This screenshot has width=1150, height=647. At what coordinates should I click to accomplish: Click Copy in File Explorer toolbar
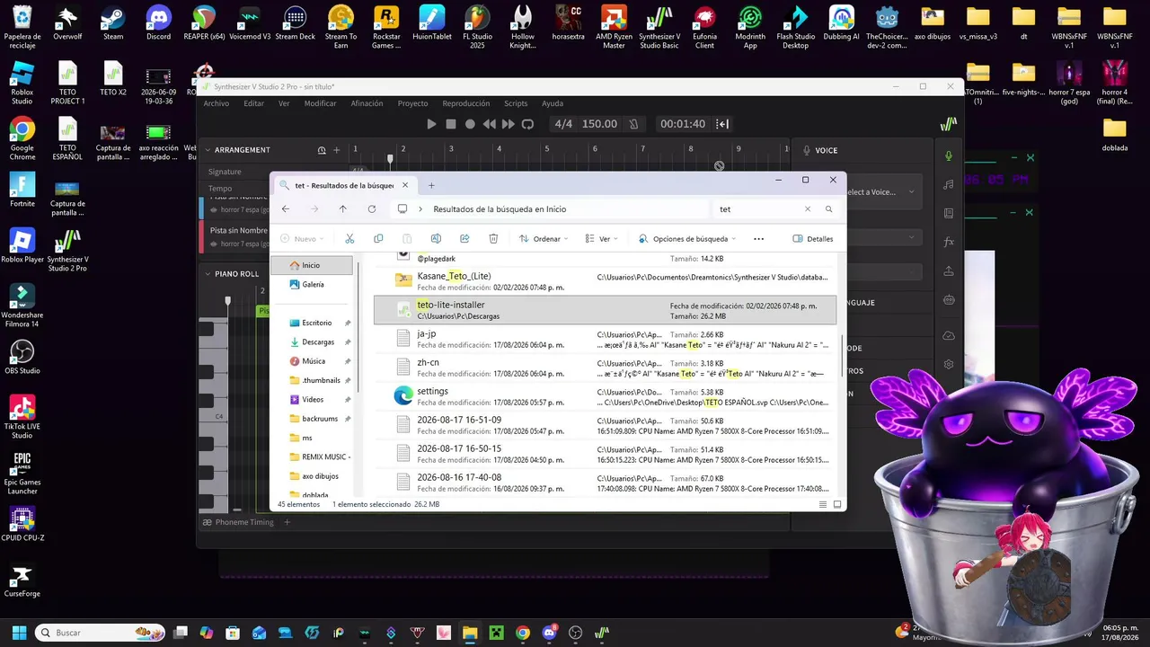378,239
